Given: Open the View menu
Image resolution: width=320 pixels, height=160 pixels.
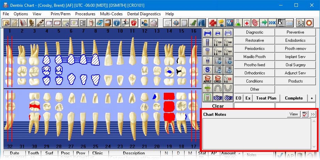Looking at the screenshot, I should pyautogui.click(x=37, y=14).
